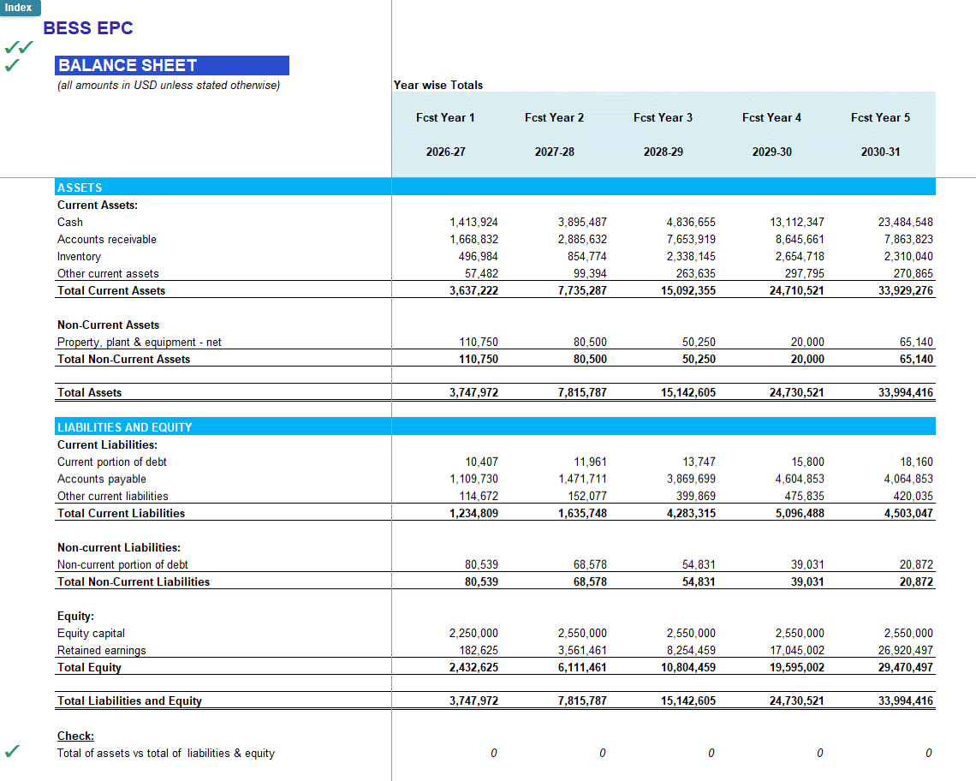Click the checkmark beside BALANCE SHEET
The height and width of the screenshot is (781, 976).
11,65
